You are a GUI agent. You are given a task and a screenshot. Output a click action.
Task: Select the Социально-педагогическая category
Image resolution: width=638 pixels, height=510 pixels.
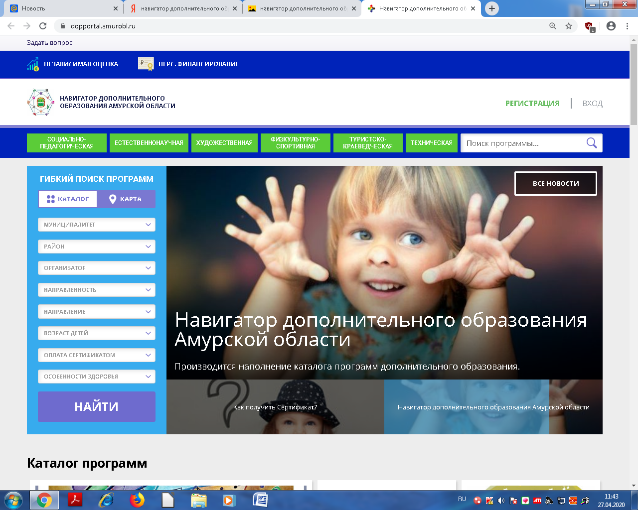coord(67,143)
